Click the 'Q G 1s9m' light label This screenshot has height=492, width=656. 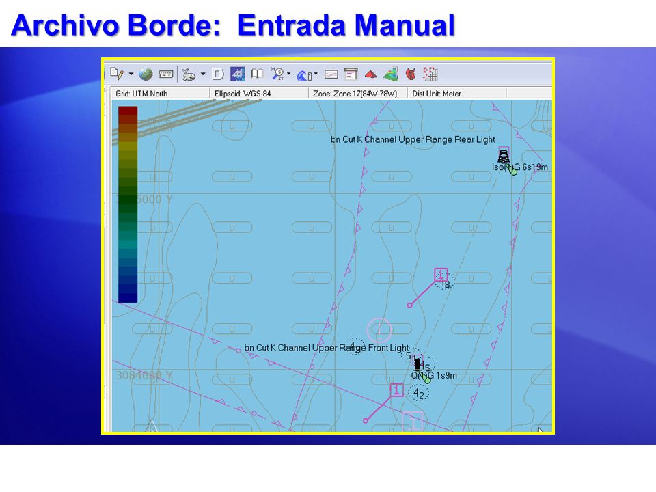[434, 375]
